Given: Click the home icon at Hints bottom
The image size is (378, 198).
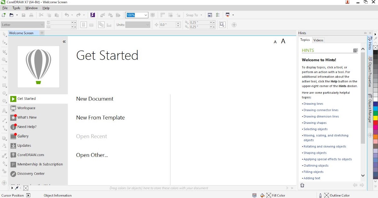Looking at the screenshot, I should [302, 185].
